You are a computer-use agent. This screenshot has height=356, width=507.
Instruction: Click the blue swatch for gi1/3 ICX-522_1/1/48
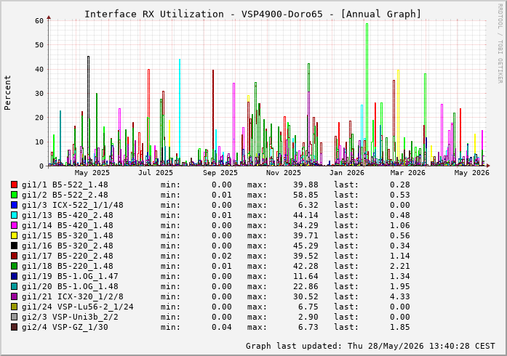coord(14,205)
